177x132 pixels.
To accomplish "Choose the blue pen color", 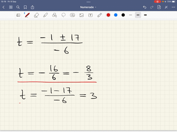I will [x=116, y=15].
